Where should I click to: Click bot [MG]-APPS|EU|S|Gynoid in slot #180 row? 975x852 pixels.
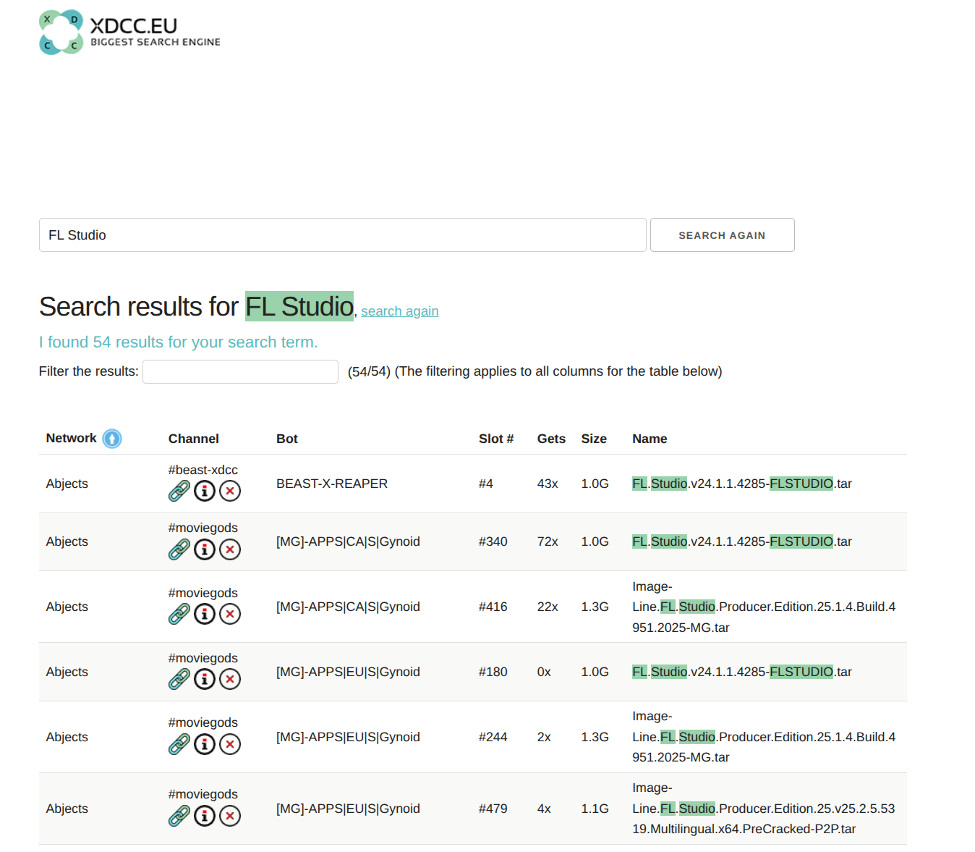click(348, 672)
